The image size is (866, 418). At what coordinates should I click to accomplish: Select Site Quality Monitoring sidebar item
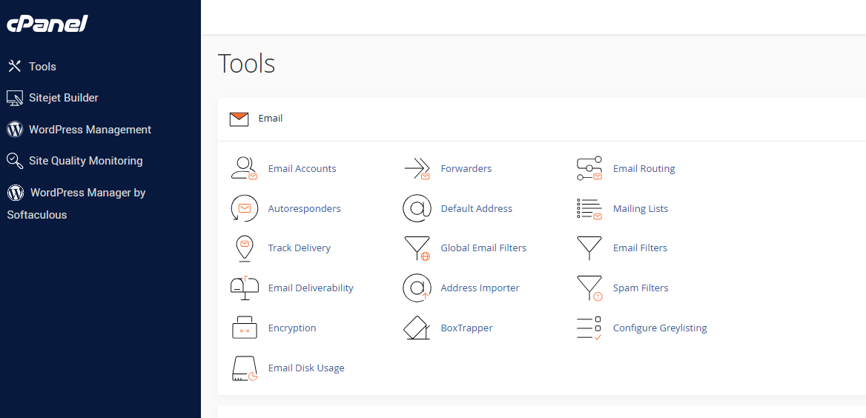[85, 161]
